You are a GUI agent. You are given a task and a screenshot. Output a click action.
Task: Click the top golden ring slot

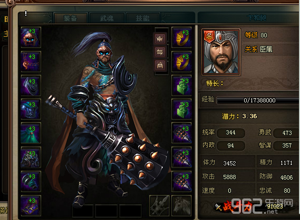coord(181,37)
